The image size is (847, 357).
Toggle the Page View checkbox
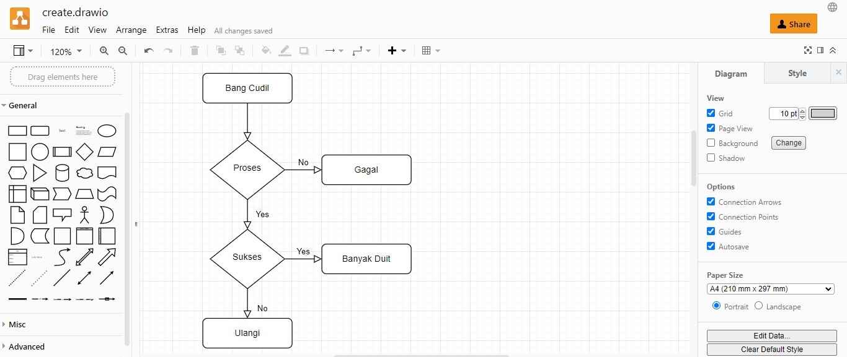(711, 128)
